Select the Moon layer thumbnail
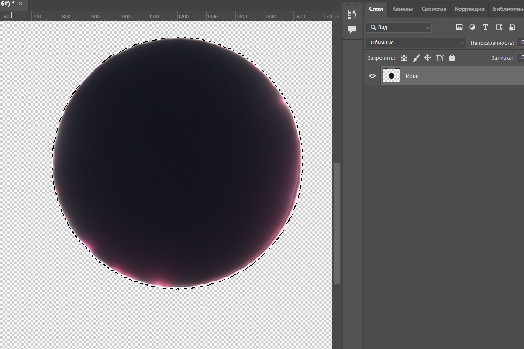The image size is (524, 349). tap(391, 76)
